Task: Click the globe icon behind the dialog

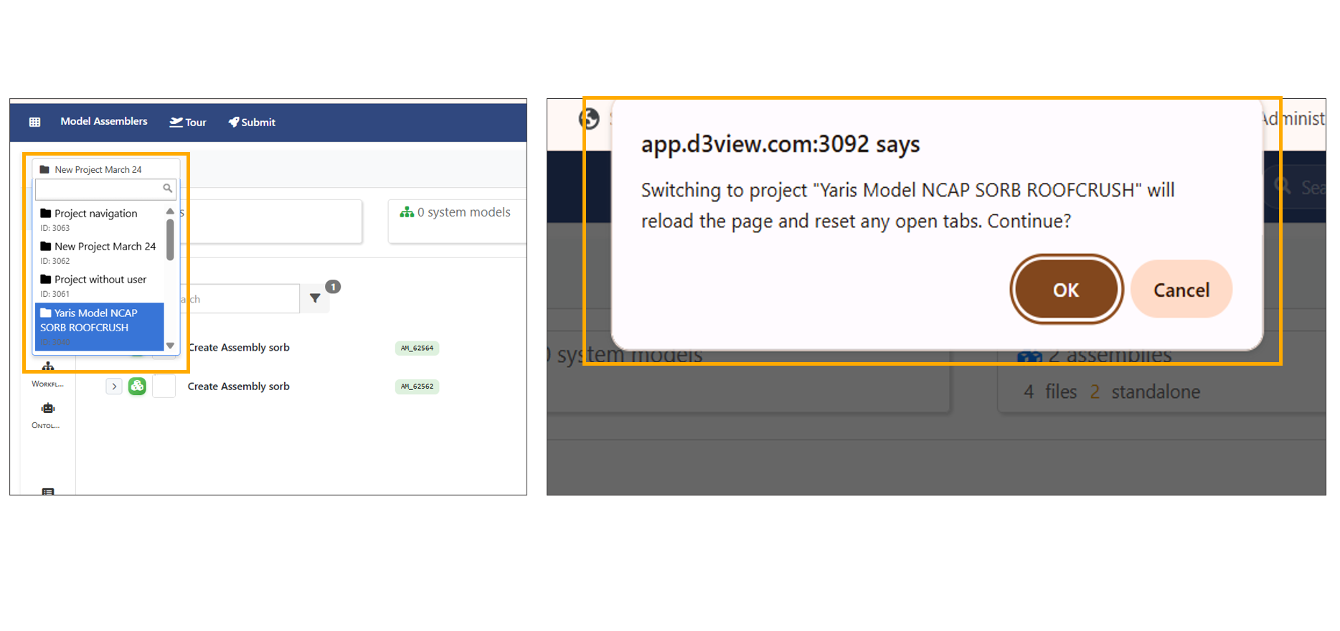Action: coord(589,118)
